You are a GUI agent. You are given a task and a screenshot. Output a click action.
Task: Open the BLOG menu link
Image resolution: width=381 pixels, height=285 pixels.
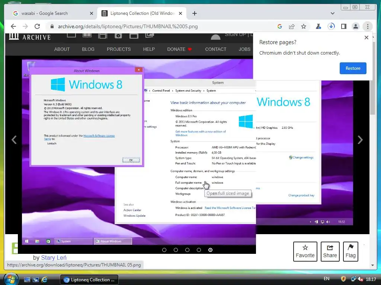coord(88,49)
